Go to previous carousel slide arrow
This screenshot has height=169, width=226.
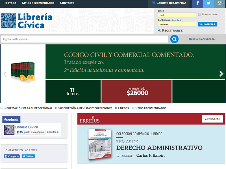[x=5, y=74]
